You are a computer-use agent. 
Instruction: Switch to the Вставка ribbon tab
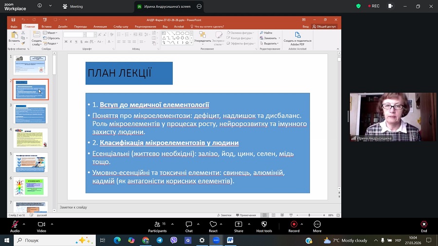(47, 27)
